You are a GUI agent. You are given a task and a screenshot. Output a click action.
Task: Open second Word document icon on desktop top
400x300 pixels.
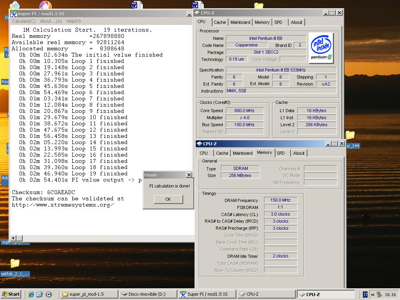198,5
